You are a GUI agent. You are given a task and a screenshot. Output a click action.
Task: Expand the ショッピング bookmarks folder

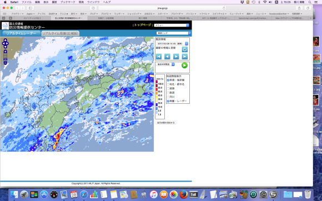point(134,14)
